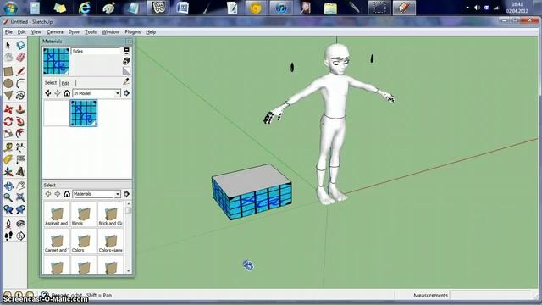Switch to the Edit tab in Materials

[x=65, y=83]
